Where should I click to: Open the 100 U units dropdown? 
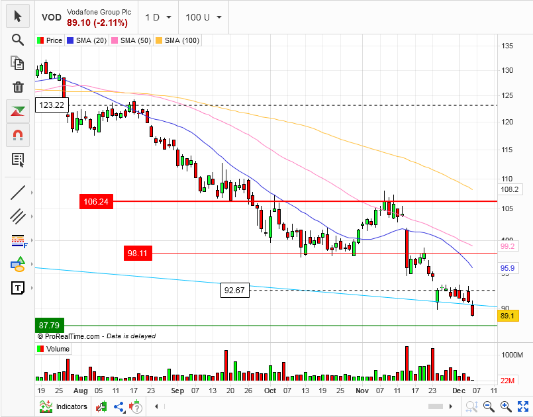pyautogui.click(x=203, y=17)
